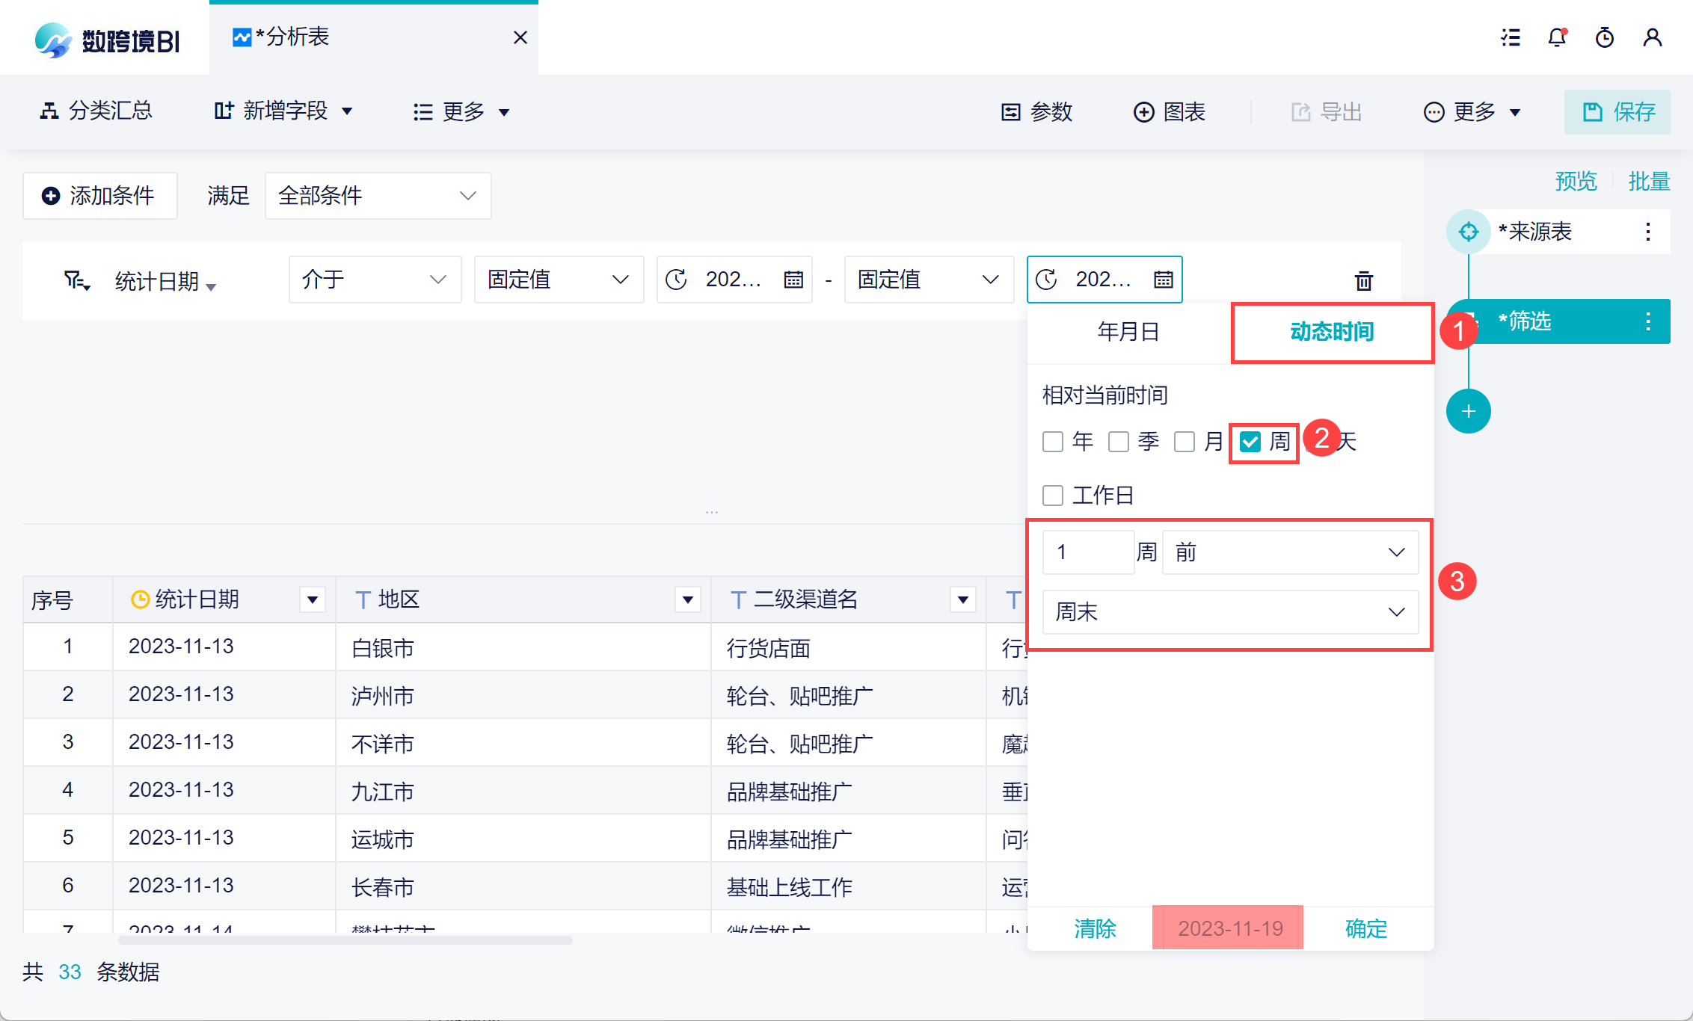The height and width of the screenshot is (1021, 1693).
Task: Select the 动态时间 tab
Action: [1332, 332]
